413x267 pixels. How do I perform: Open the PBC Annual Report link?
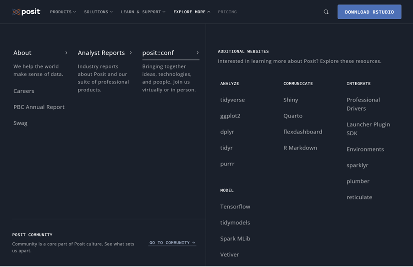[x=39, y=107]
